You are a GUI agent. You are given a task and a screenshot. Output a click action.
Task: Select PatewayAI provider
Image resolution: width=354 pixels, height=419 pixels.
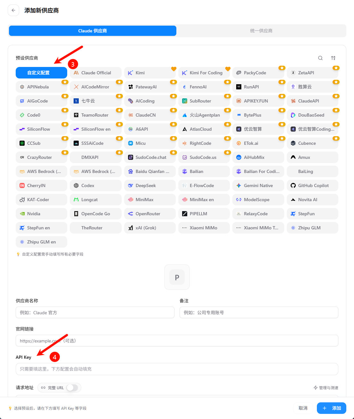click(x=150, y=87)
